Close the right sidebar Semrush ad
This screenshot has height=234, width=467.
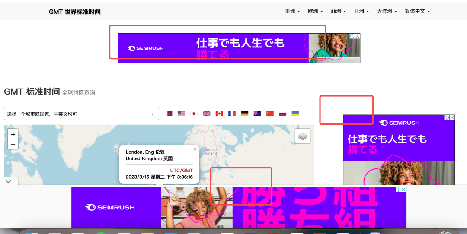pyautogui.click(x=452, y=117)
